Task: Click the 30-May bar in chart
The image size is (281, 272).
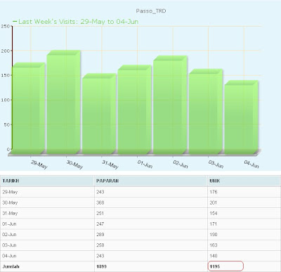Action: coord(64,102)
